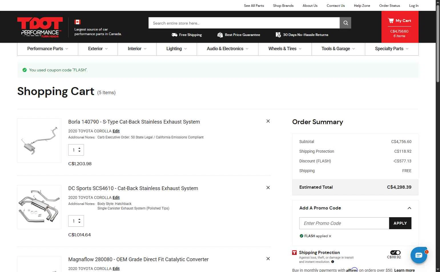Open Magnaflow 280080 product title
The image size is (440, 272).
(138, 259)
